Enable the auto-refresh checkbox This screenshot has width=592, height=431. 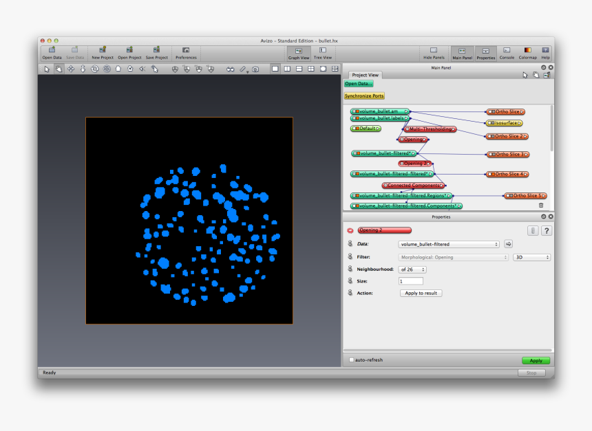(x=352, y=360)
